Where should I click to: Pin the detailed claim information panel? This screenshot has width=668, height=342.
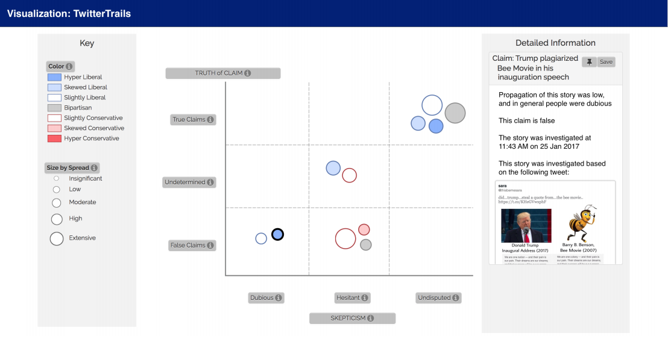(590, 62)
